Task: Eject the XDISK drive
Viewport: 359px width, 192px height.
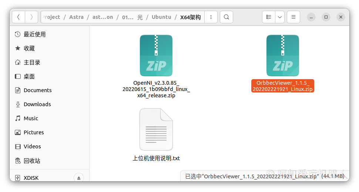Action: click(x=79, y=178)
